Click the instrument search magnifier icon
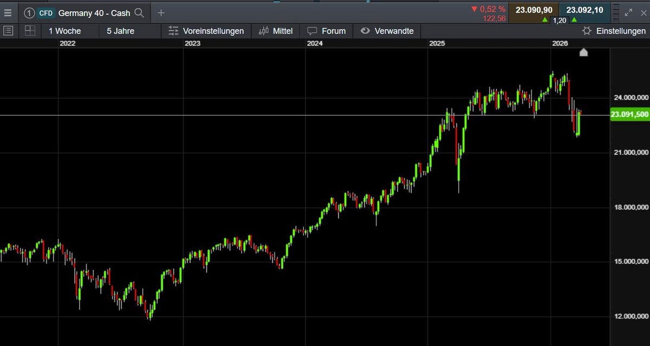The image size is (650, 346). pos(138,13)
